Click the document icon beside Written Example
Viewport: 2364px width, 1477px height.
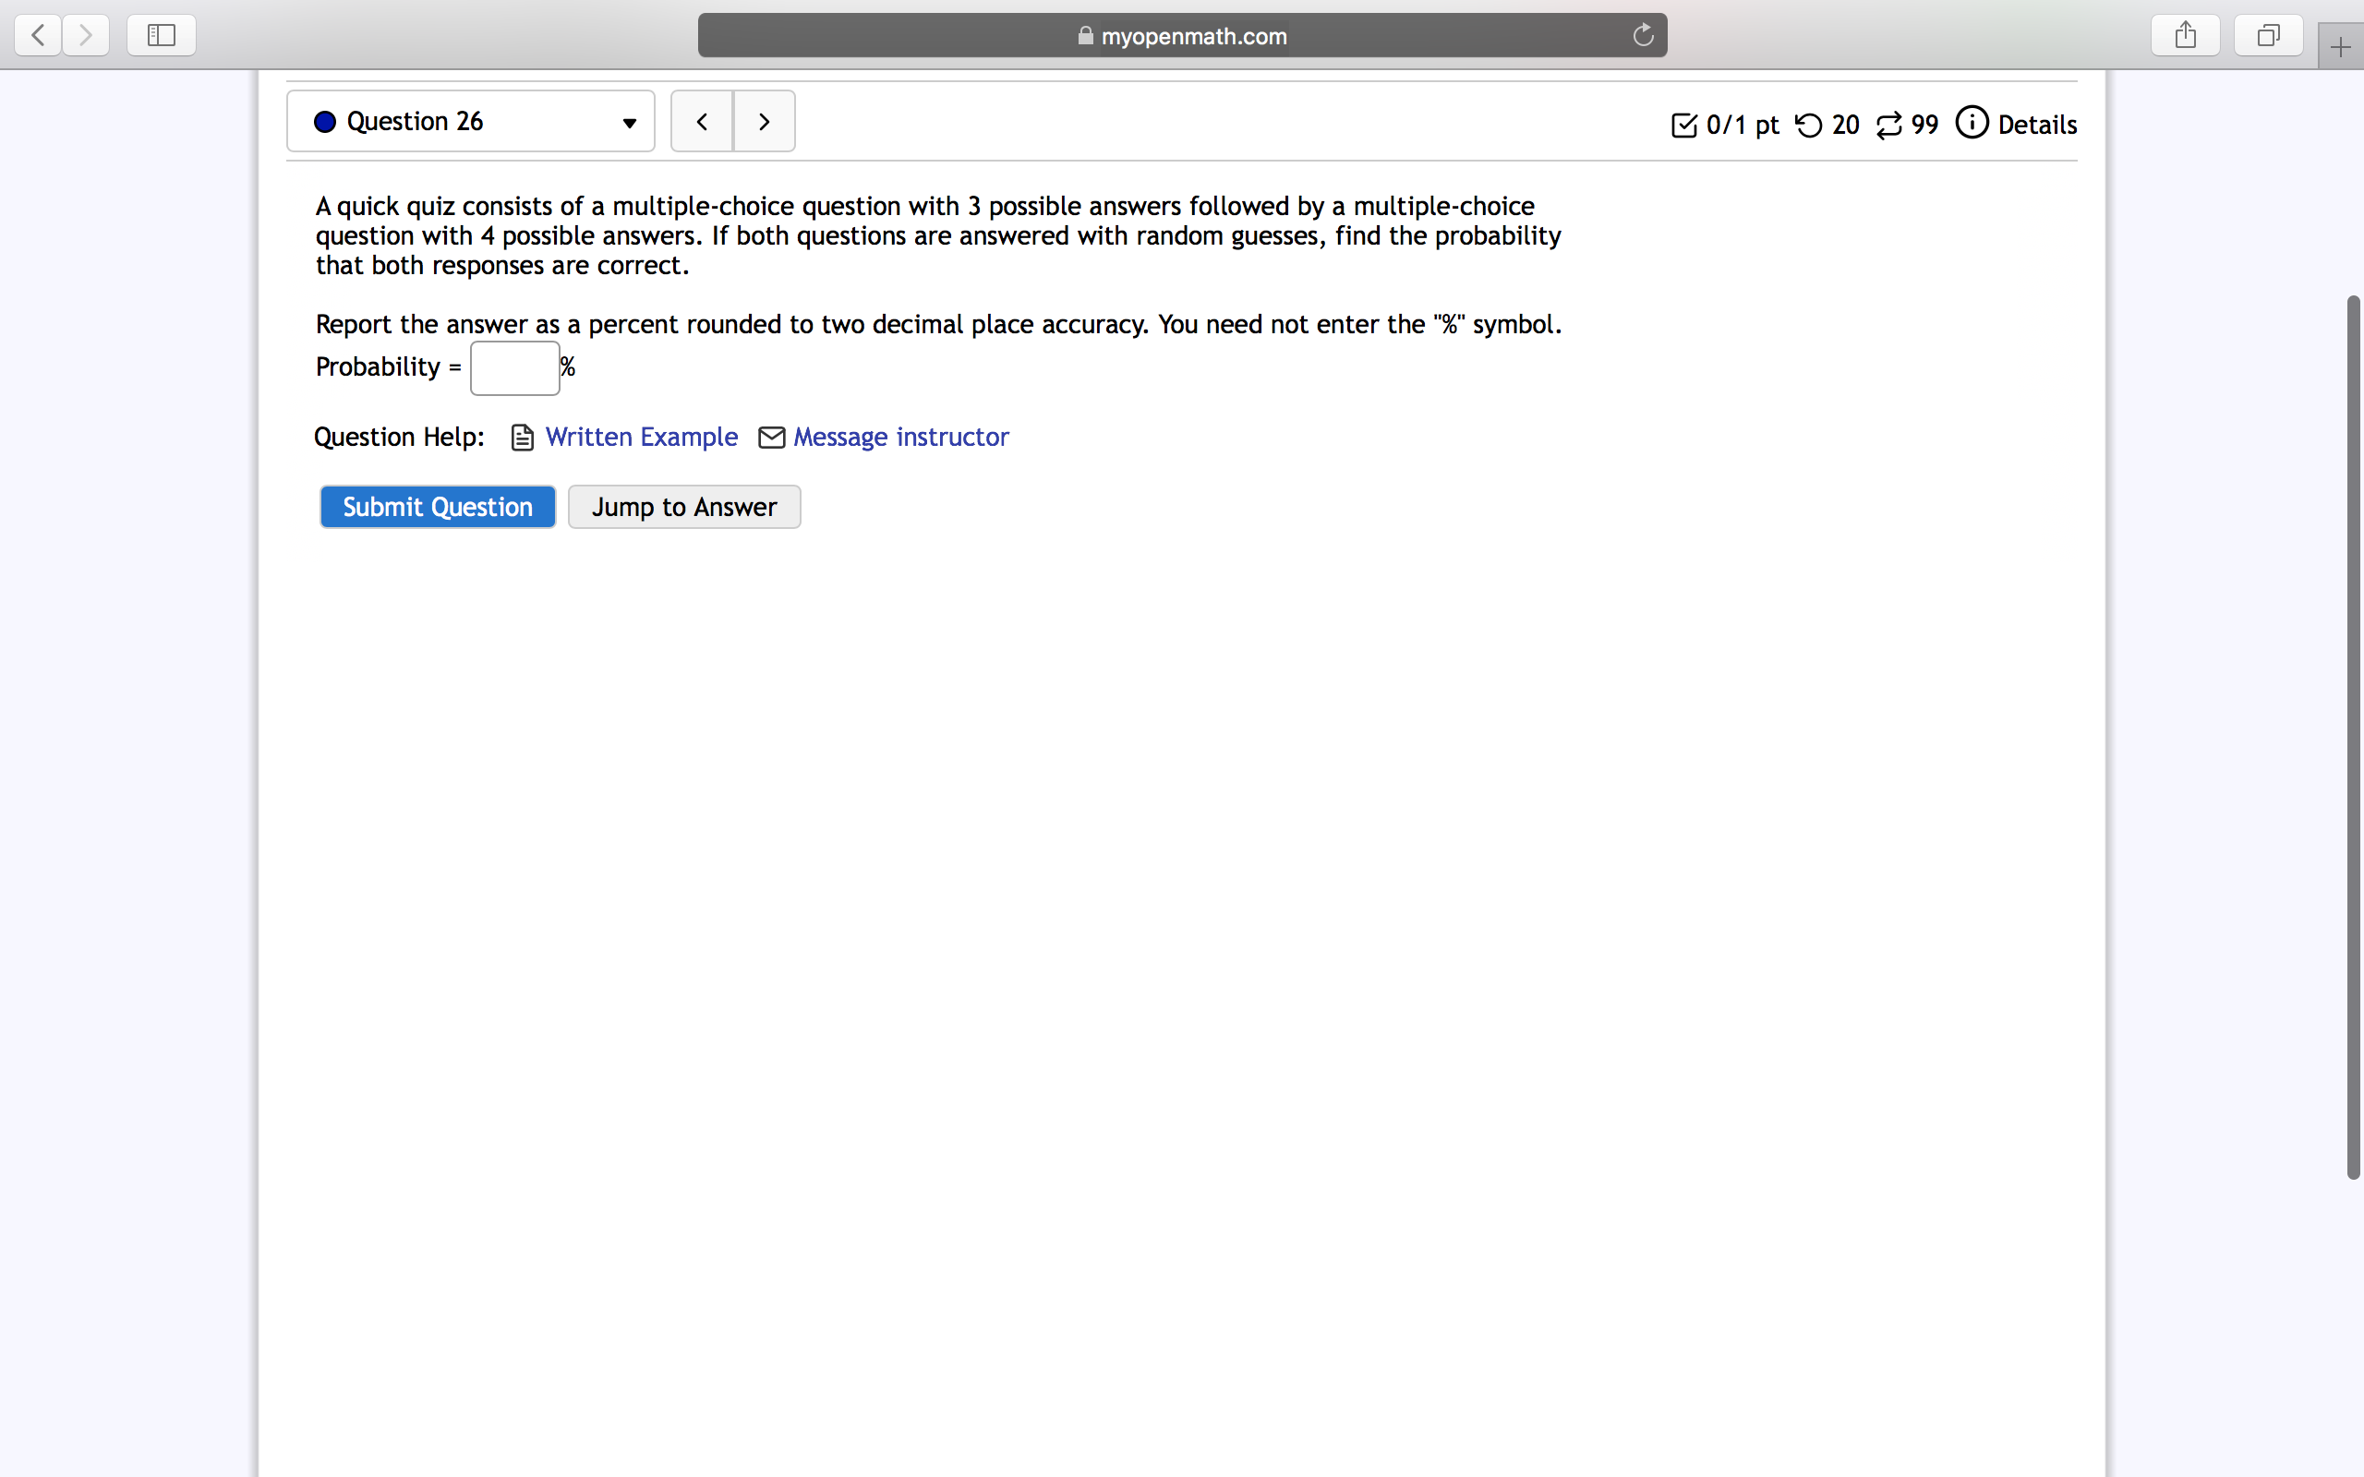tap(522, 437)
